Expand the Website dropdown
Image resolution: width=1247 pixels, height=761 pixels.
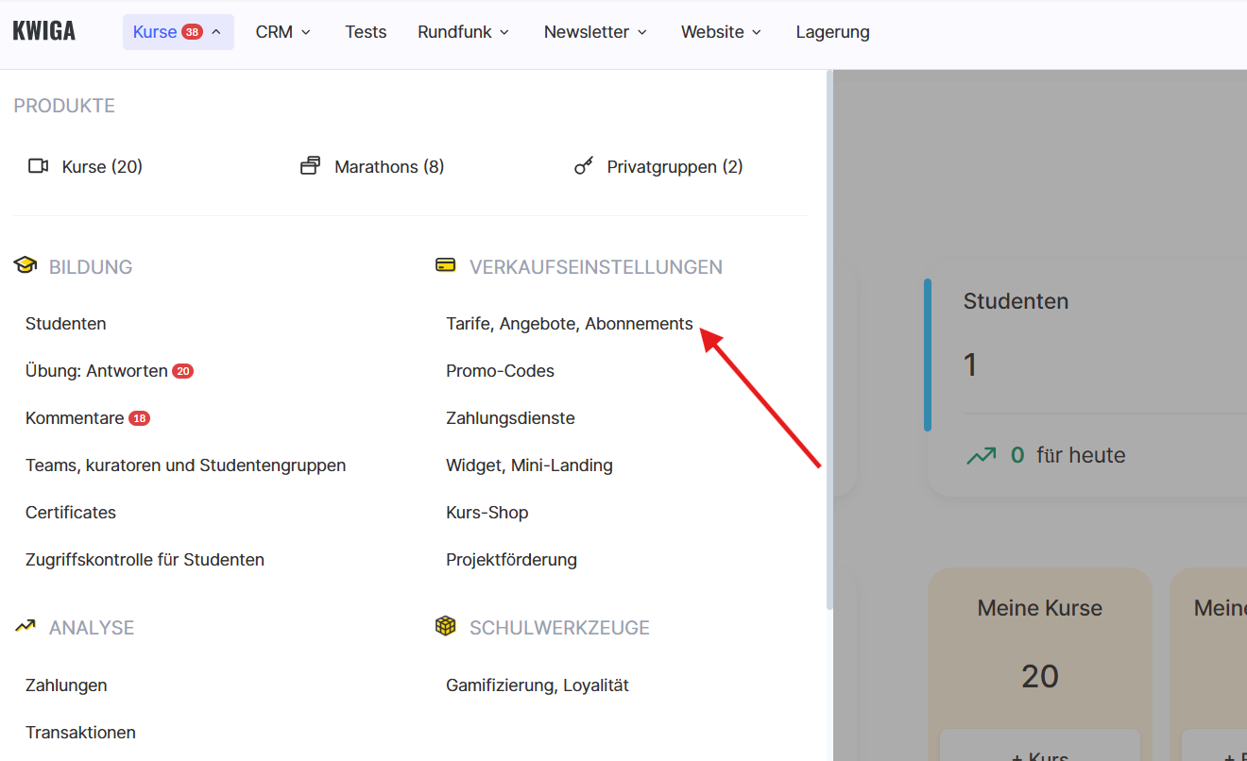[x=721, y=32]
